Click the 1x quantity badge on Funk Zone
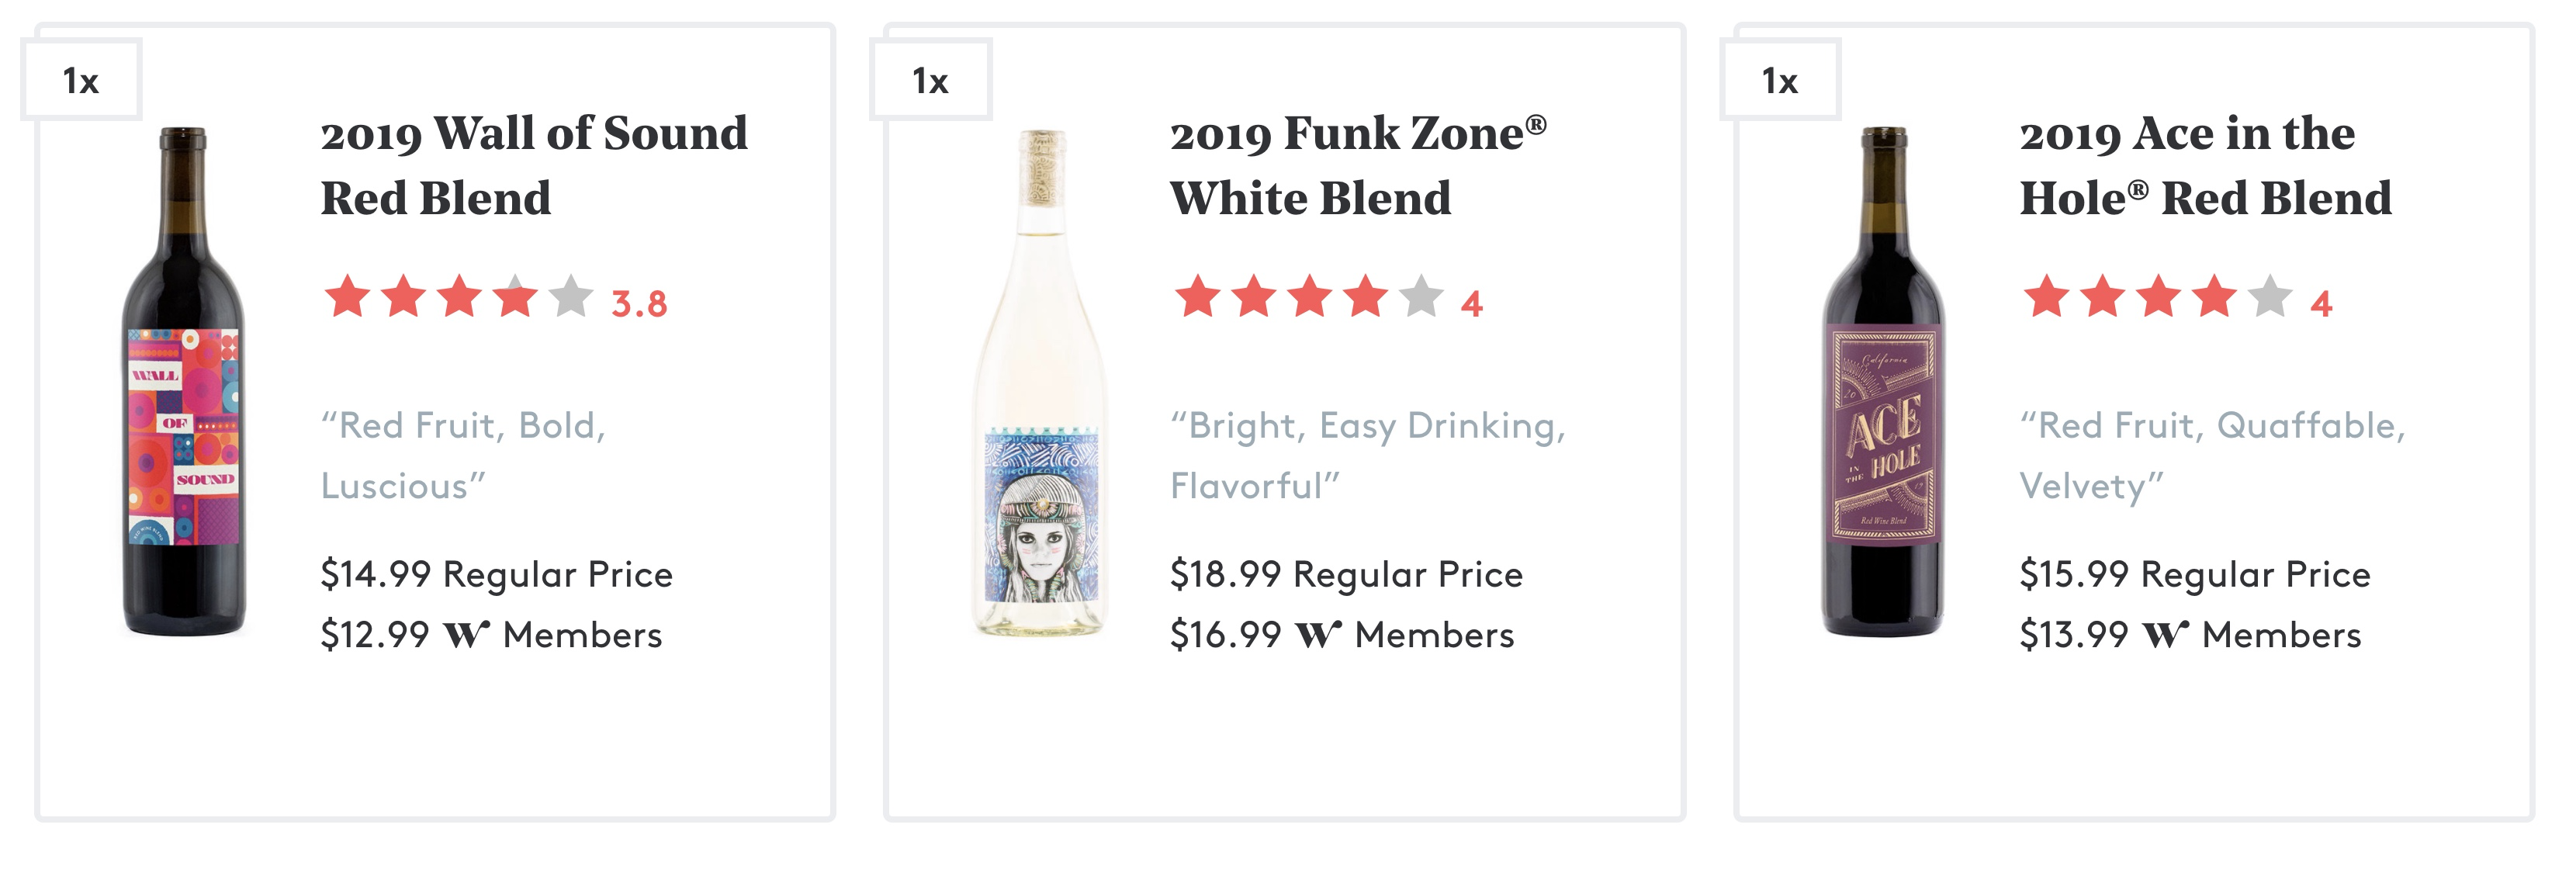The width and height of the screenshot is (2576, 880). 931,80
